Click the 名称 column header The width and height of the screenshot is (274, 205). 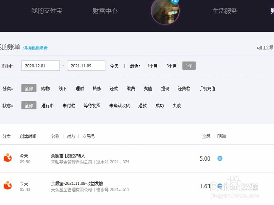55,136
